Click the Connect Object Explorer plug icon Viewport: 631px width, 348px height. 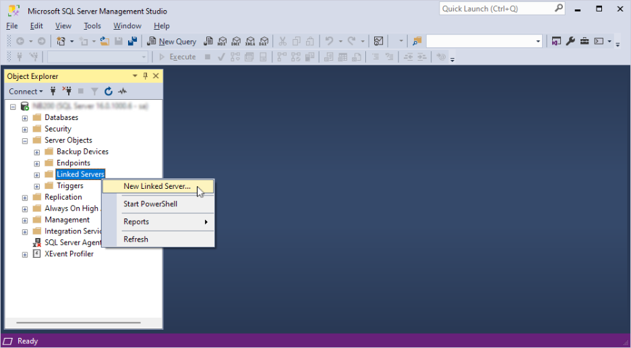click(53, 91)
